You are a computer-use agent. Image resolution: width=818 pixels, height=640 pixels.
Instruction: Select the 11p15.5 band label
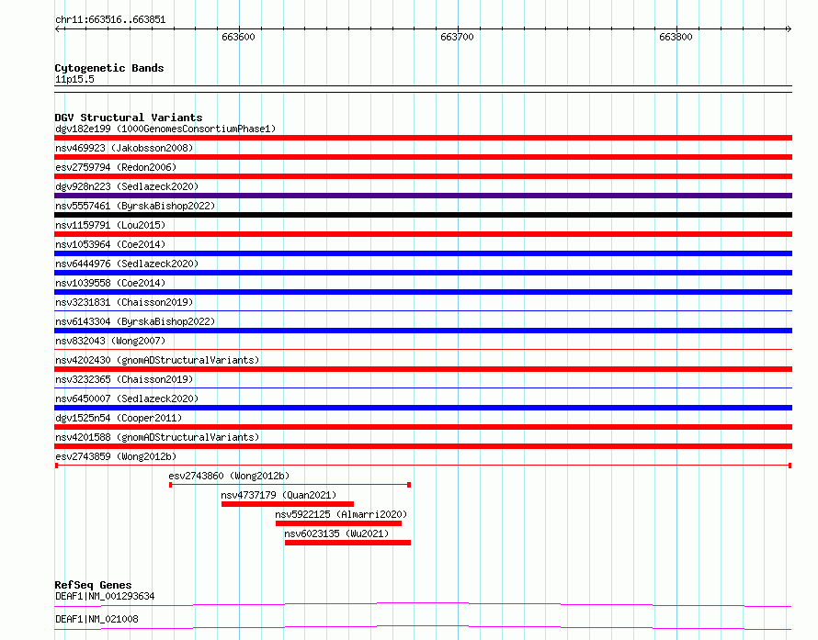tap(74, 79)
